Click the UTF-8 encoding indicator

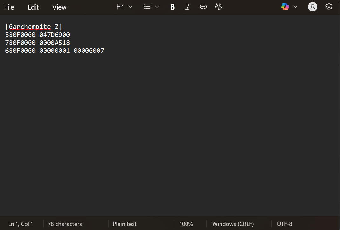coord(284,224)
